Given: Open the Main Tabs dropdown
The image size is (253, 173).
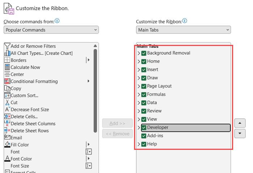Looking at the screenshot, I should [x=183, y=30].
